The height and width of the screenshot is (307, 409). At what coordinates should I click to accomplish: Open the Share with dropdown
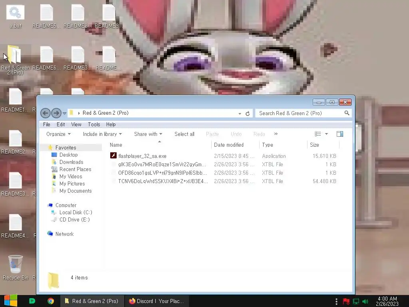coord(148,134)
